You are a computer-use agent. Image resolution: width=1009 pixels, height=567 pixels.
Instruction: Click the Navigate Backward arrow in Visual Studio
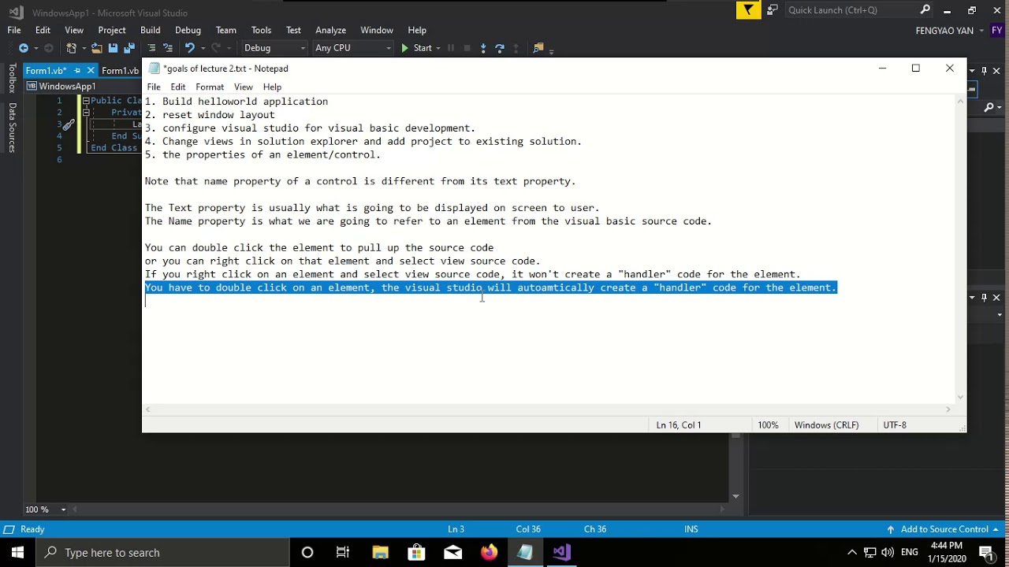(x=24, y=48)
